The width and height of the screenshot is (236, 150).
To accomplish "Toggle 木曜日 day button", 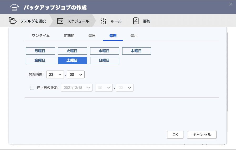I will coord(136,51).
